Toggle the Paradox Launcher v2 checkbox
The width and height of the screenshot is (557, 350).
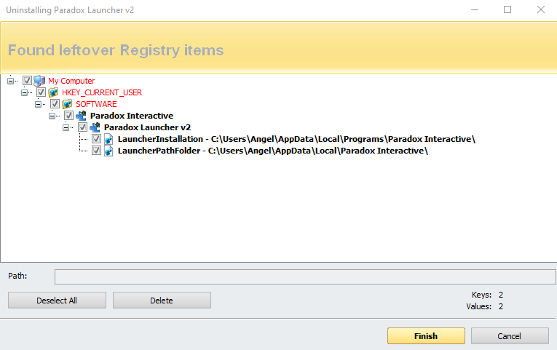tap(83, 127)
